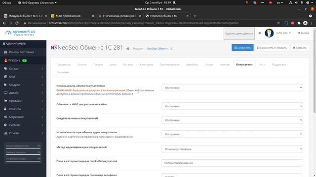Switch to Опции tab
The height and width of the screenshot is (177, 316).
(209, 64)
